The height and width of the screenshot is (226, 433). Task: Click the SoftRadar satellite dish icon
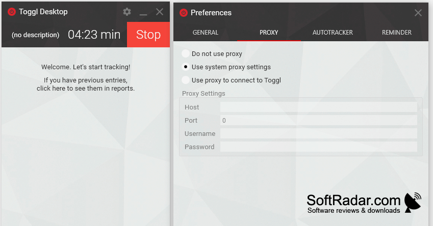pyautogui.click(x=413, y=203)
